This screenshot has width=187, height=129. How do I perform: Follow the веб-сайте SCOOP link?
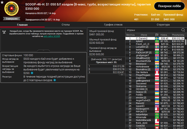click(x=52, y=36)
